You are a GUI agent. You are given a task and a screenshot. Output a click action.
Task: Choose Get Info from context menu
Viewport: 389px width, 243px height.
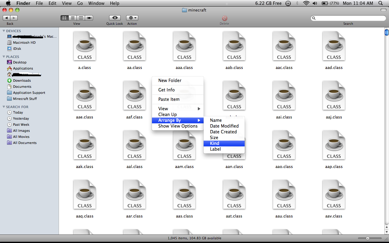point(178,90)
